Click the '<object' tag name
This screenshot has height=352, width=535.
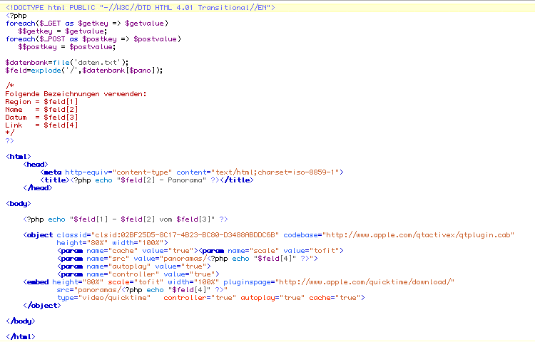tap(38, 234)
